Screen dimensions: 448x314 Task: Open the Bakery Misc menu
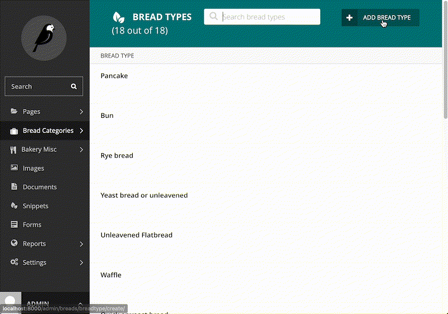(x=45, y=150)
